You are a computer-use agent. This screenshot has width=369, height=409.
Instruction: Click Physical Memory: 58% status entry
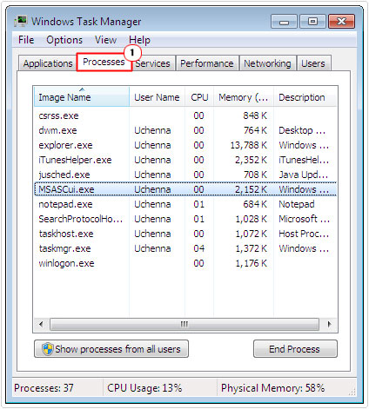click(272, 387)
